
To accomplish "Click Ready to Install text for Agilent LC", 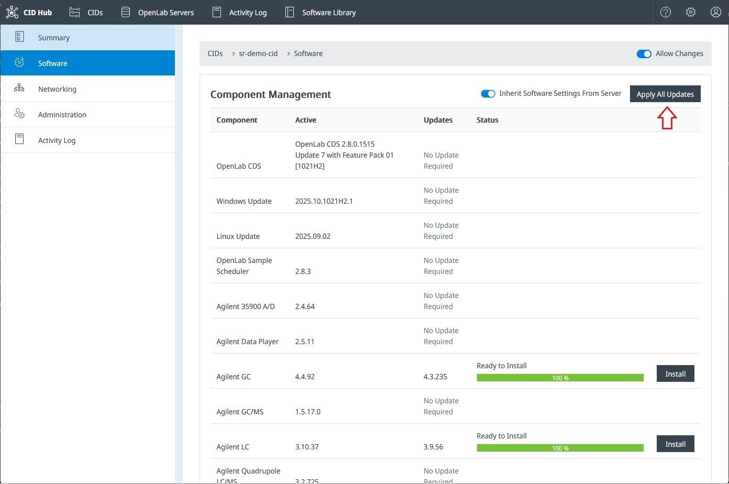I will pyautogui.click(x=502, y=436).
